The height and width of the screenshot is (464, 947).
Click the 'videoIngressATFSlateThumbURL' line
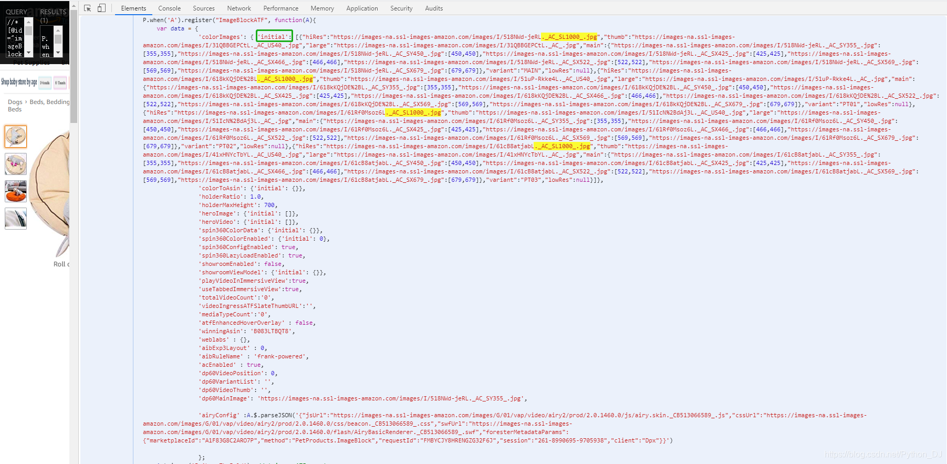[x=257, y=306]
